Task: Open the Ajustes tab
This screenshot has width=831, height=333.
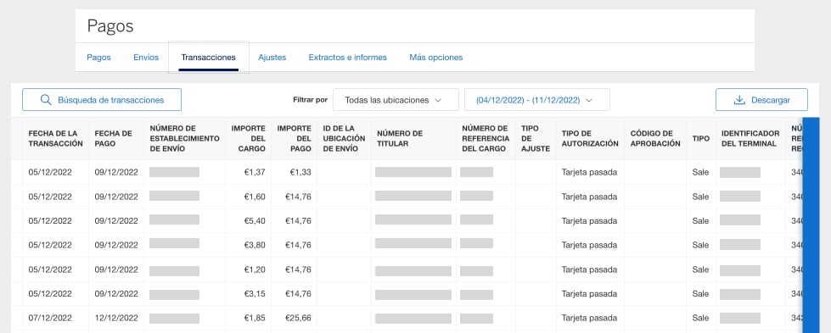Action: tap(272, 57)
